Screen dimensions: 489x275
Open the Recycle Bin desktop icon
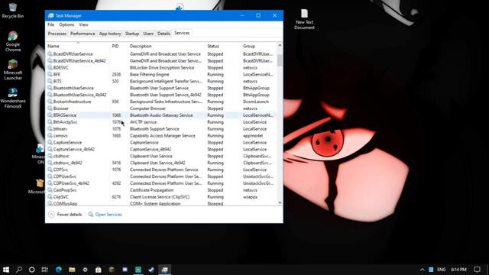[12, 10]
